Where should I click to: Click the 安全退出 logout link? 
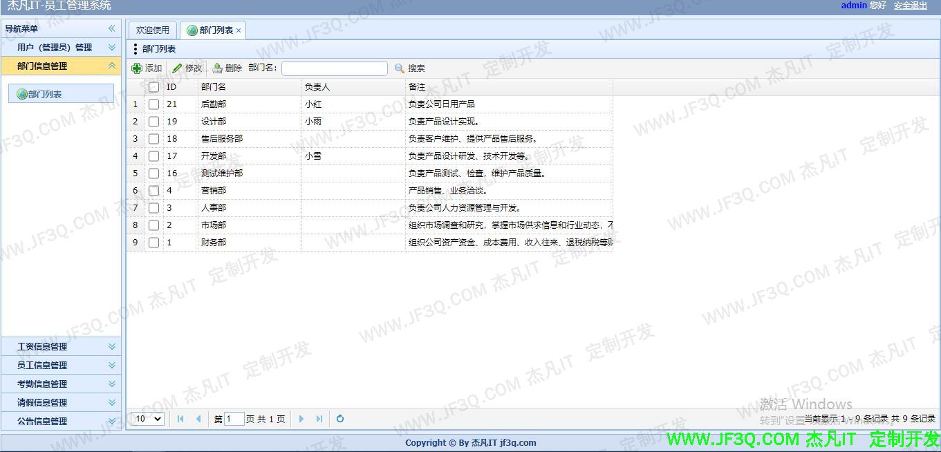click(910, 6)
